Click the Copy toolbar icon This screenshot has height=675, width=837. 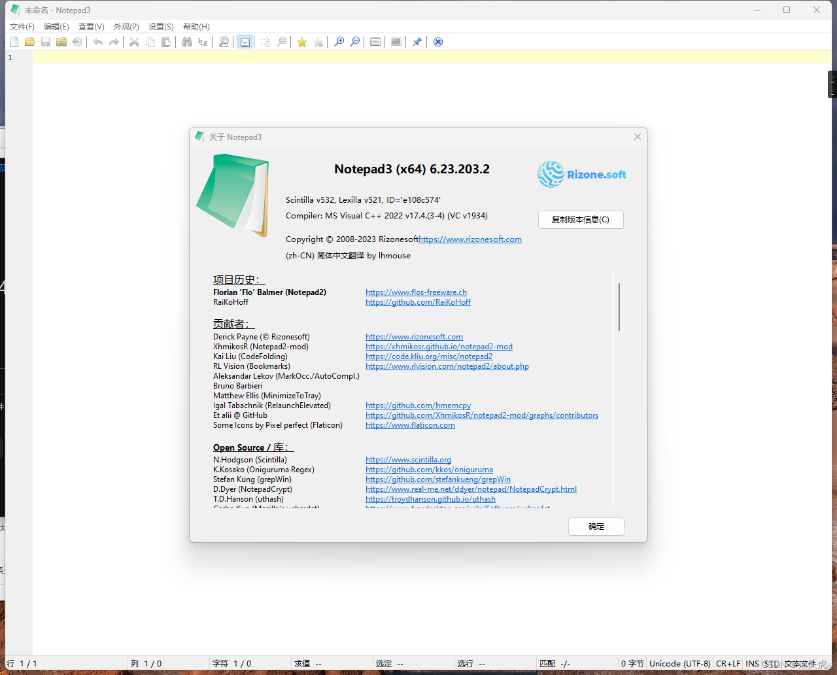pos(150,42)
